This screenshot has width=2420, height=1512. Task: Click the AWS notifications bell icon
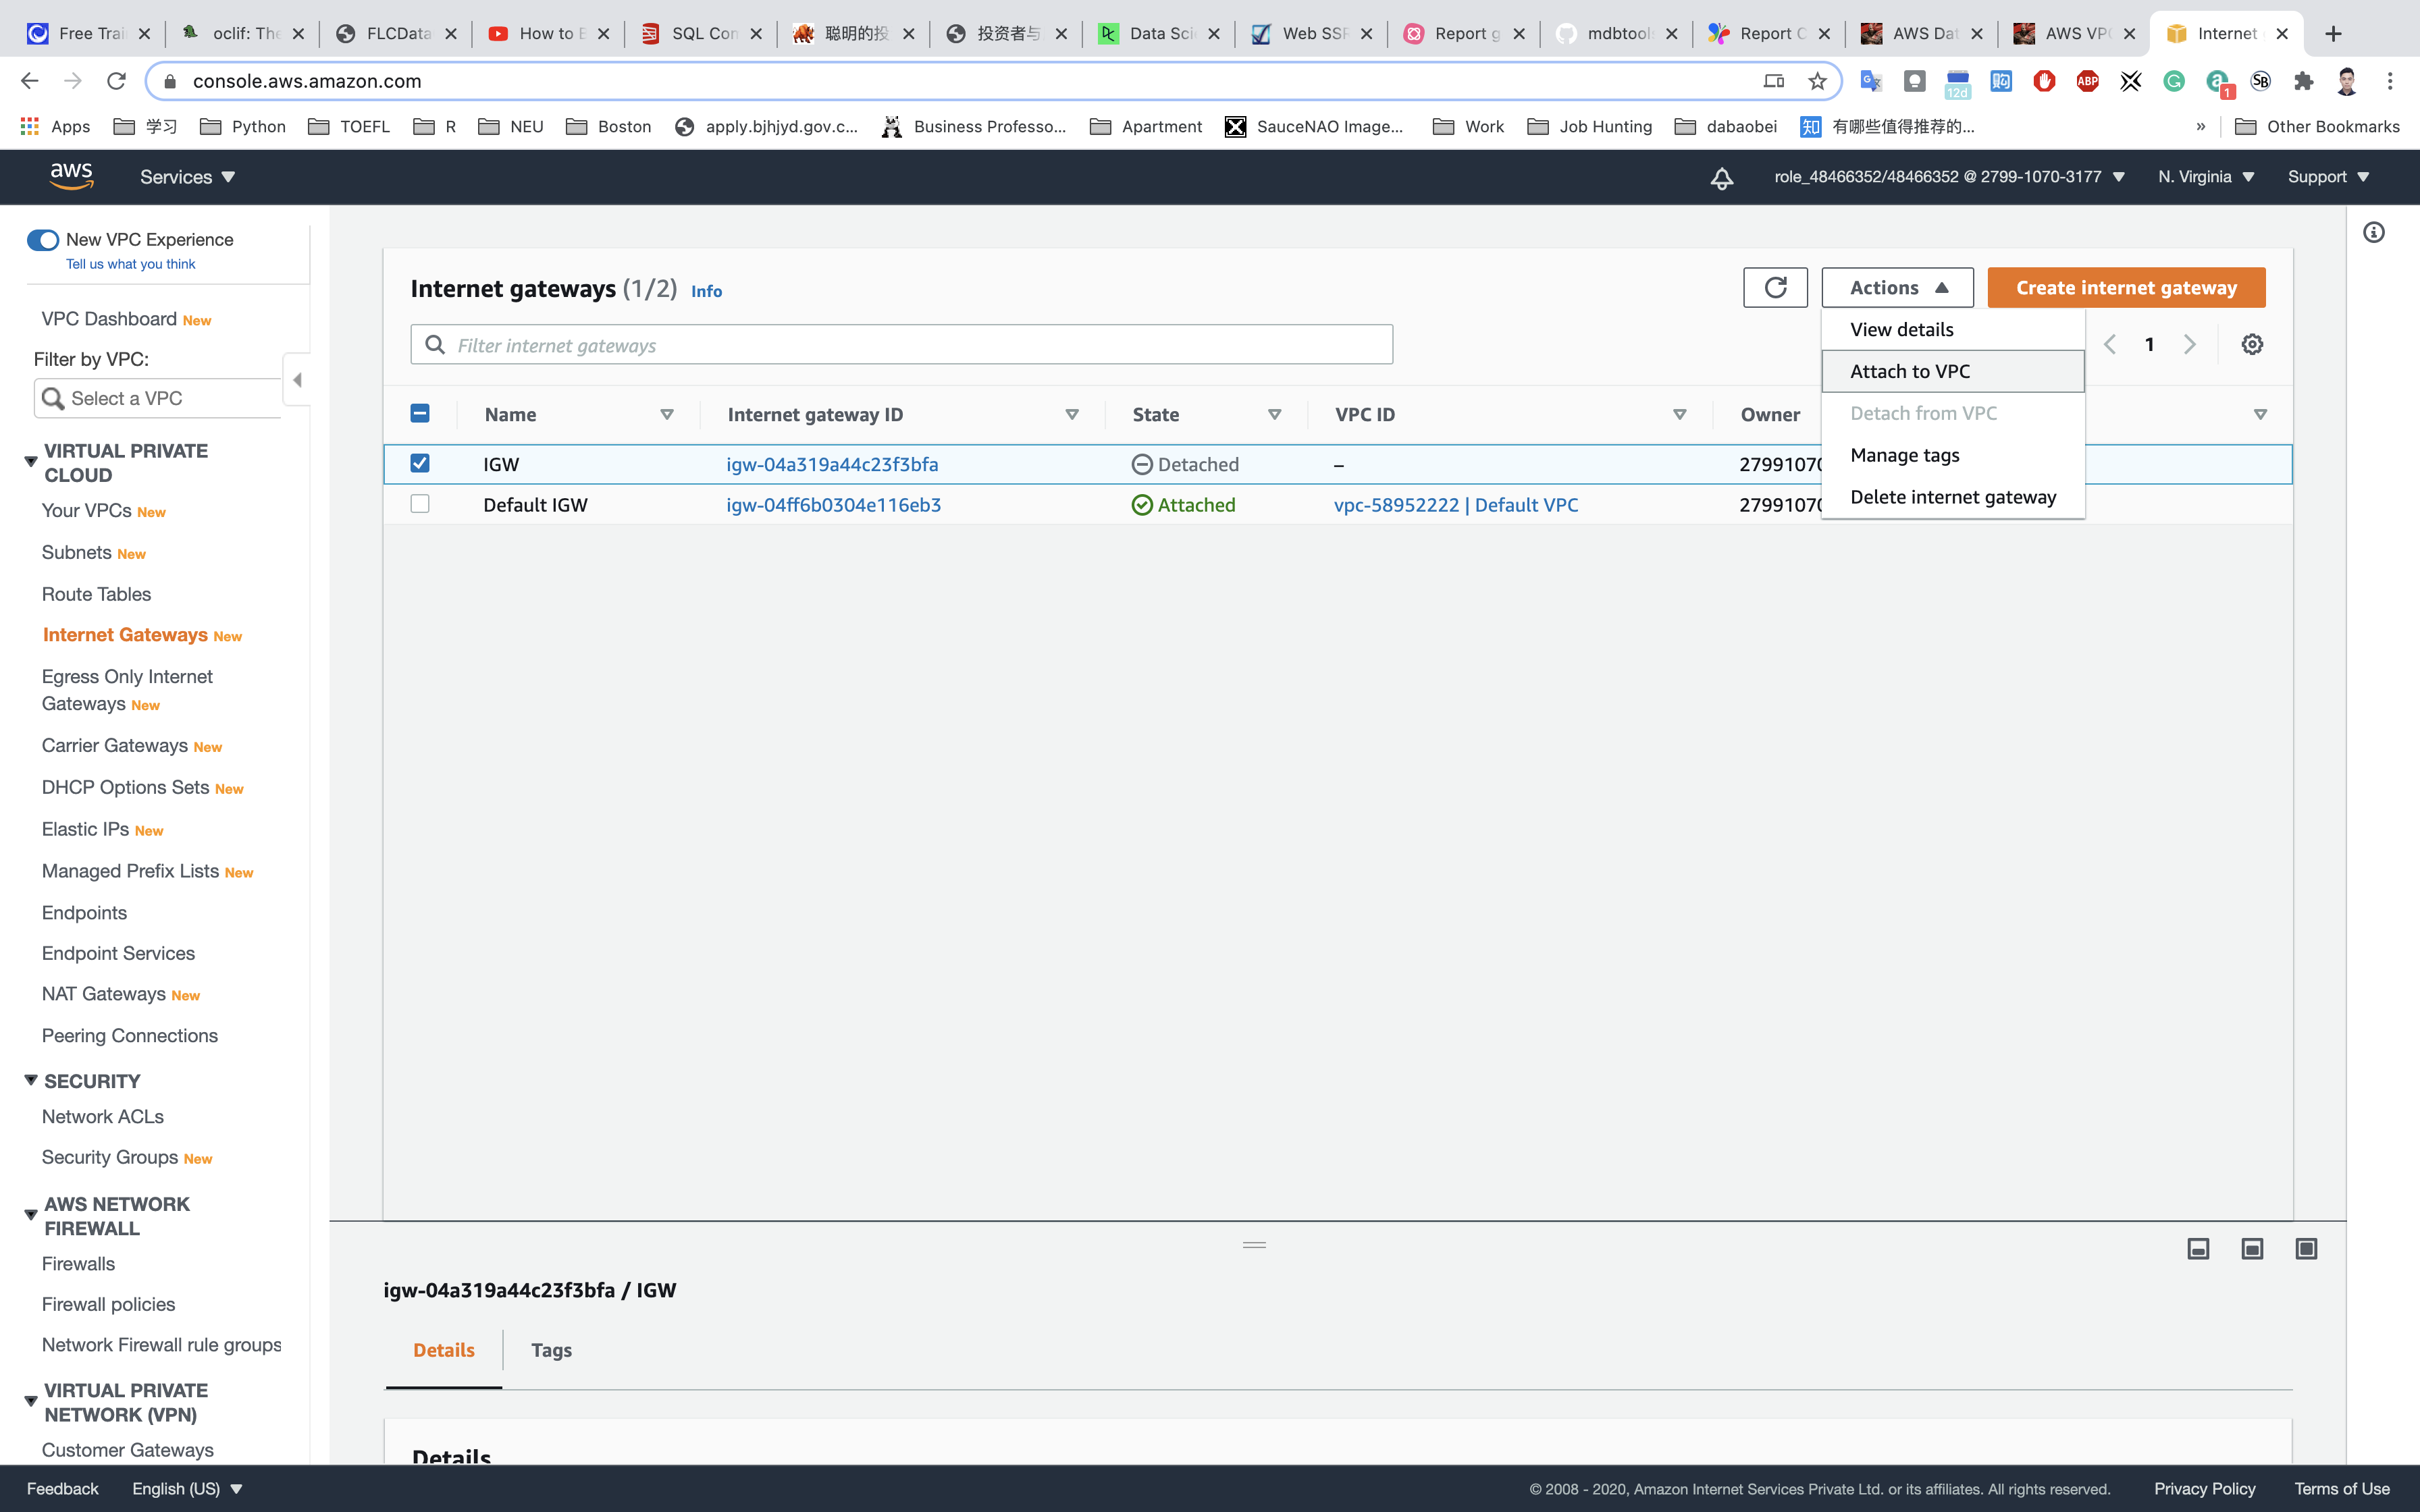(x=1721, y=178)
